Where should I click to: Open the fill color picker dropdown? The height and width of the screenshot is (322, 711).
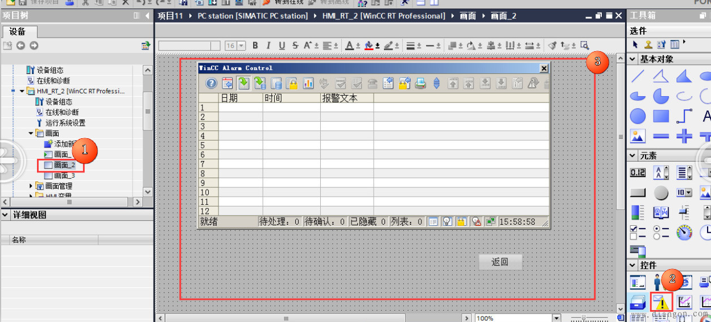click(378, 46)
